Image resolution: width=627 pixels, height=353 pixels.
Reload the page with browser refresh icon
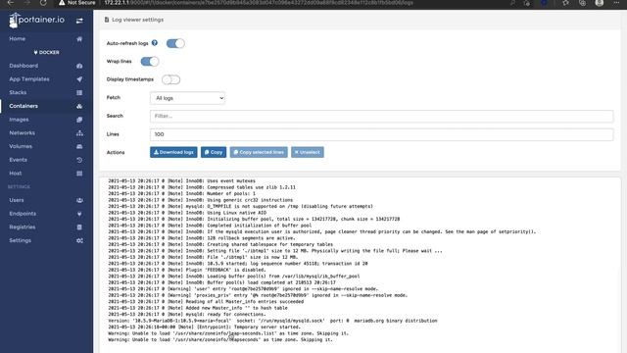43,3
